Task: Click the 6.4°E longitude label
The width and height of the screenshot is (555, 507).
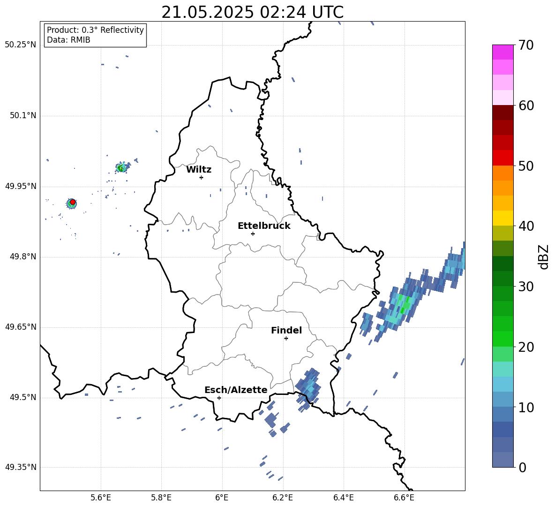Action: 343,498
